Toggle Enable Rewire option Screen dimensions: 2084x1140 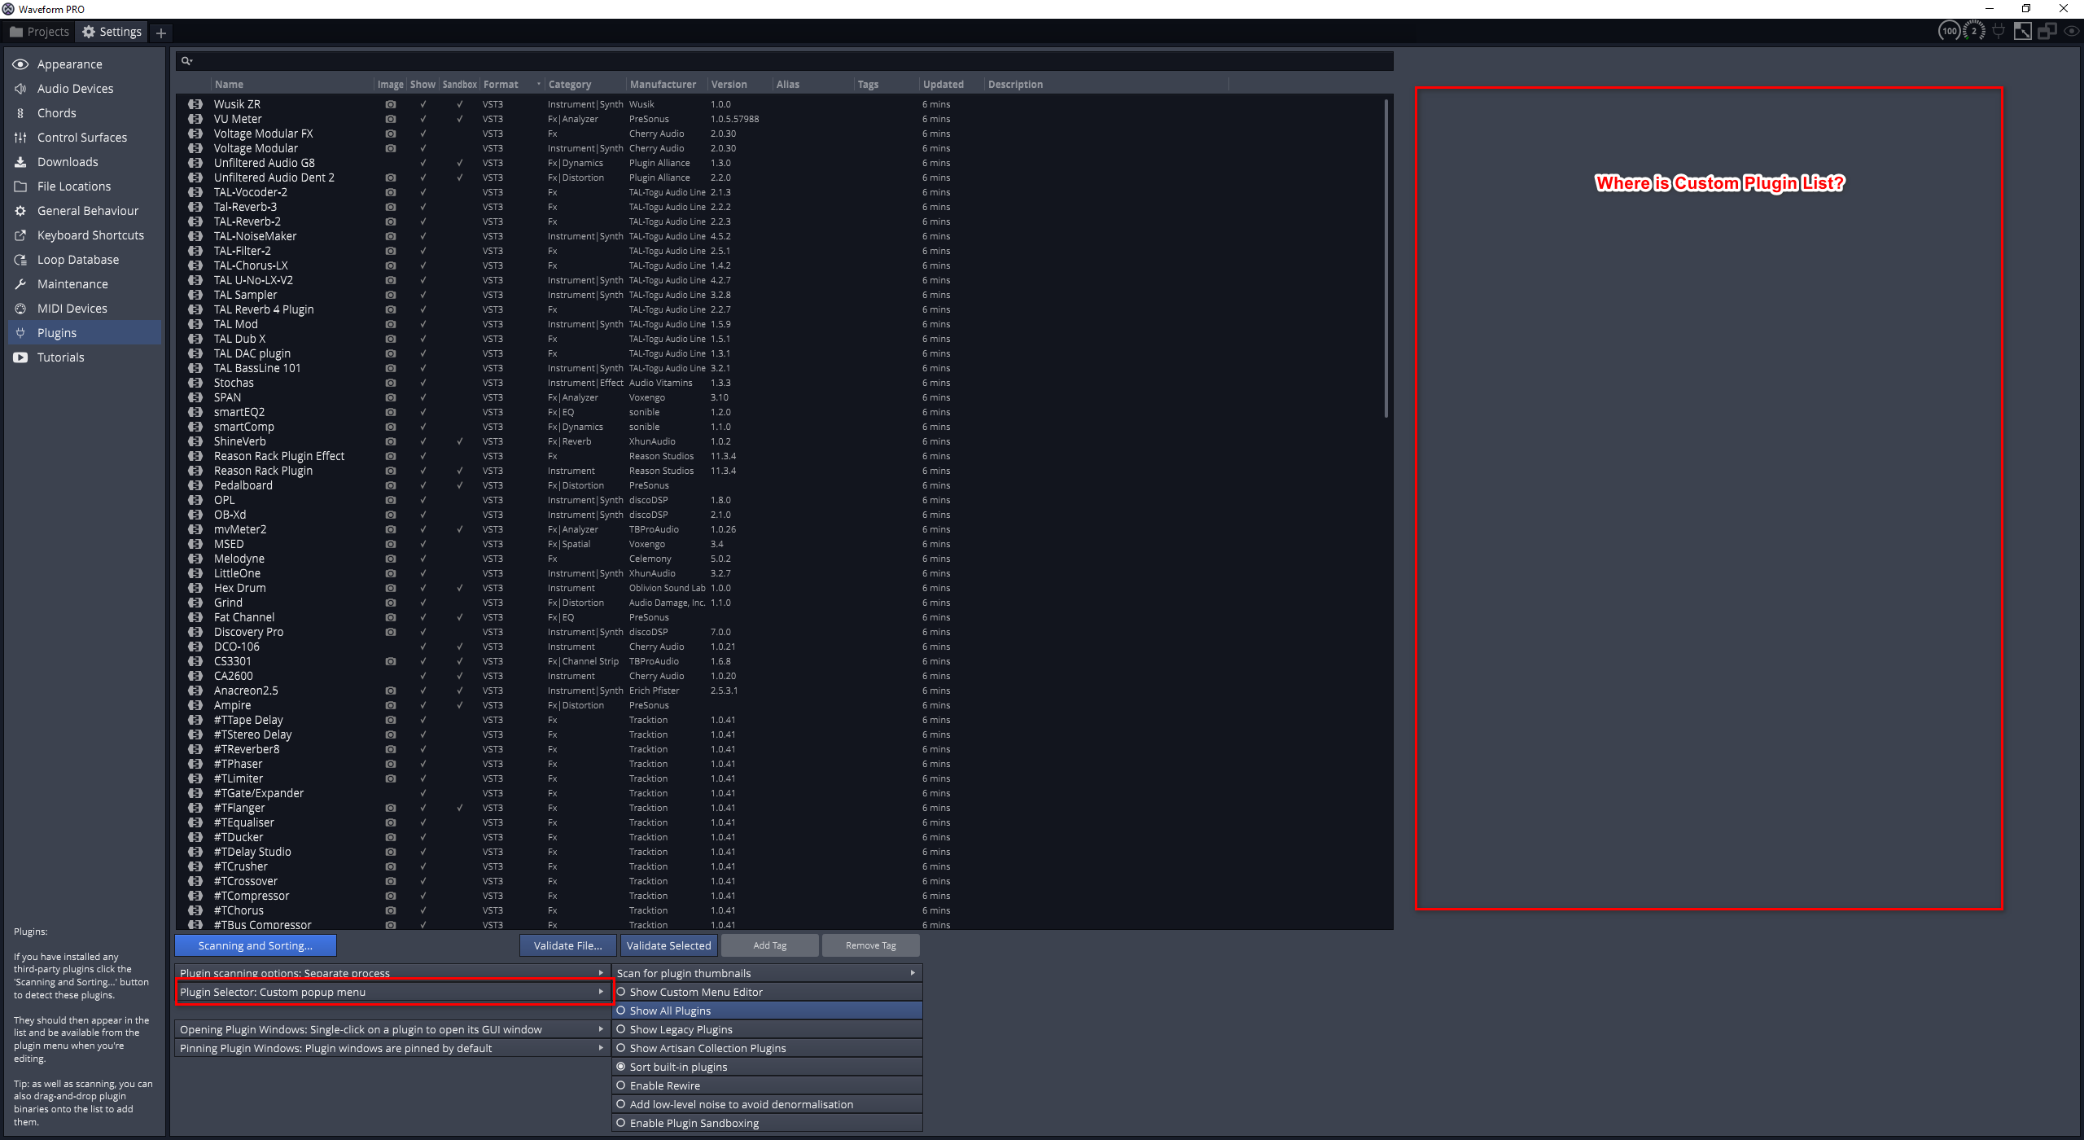click(x=767, y=1085)
